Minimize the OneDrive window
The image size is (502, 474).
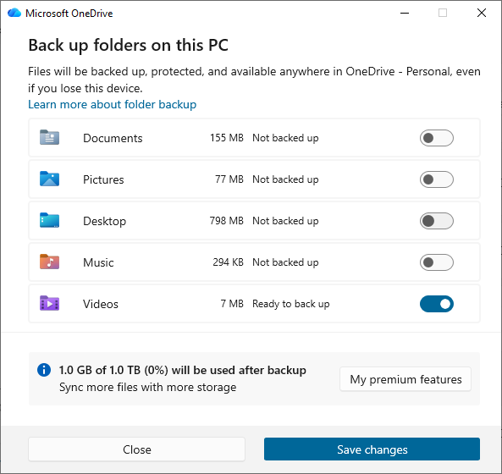point(405,14)
